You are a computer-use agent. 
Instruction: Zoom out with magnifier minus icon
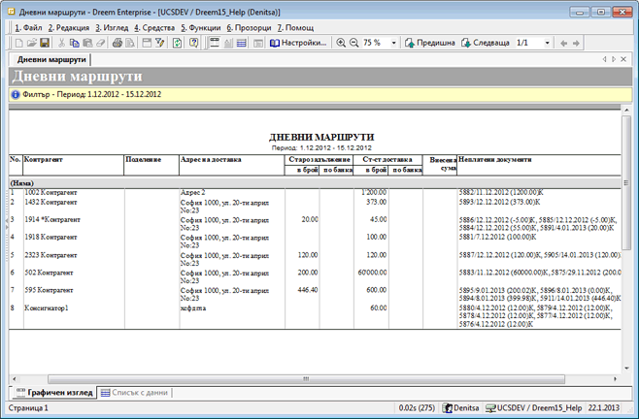point(353,43)
